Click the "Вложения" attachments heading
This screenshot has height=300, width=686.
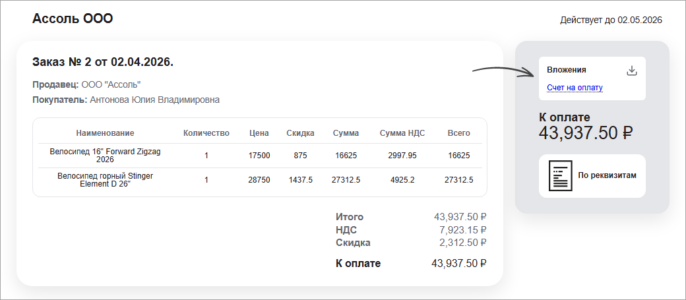[567, 69]
